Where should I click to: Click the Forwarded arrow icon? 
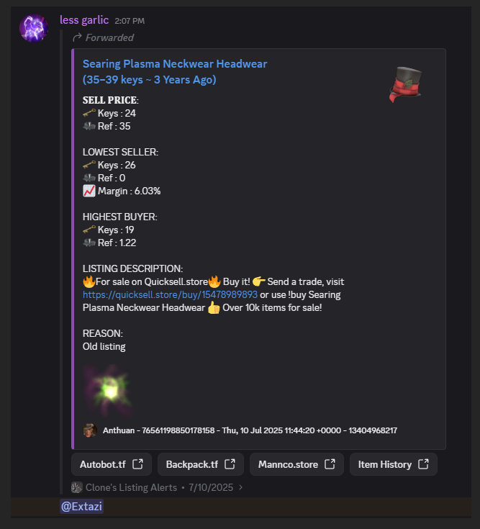coord(77,37)
